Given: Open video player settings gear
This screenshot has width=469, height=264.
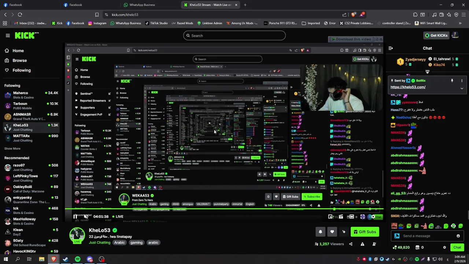Looking at the screenshot, I should [x=373, y=217].
